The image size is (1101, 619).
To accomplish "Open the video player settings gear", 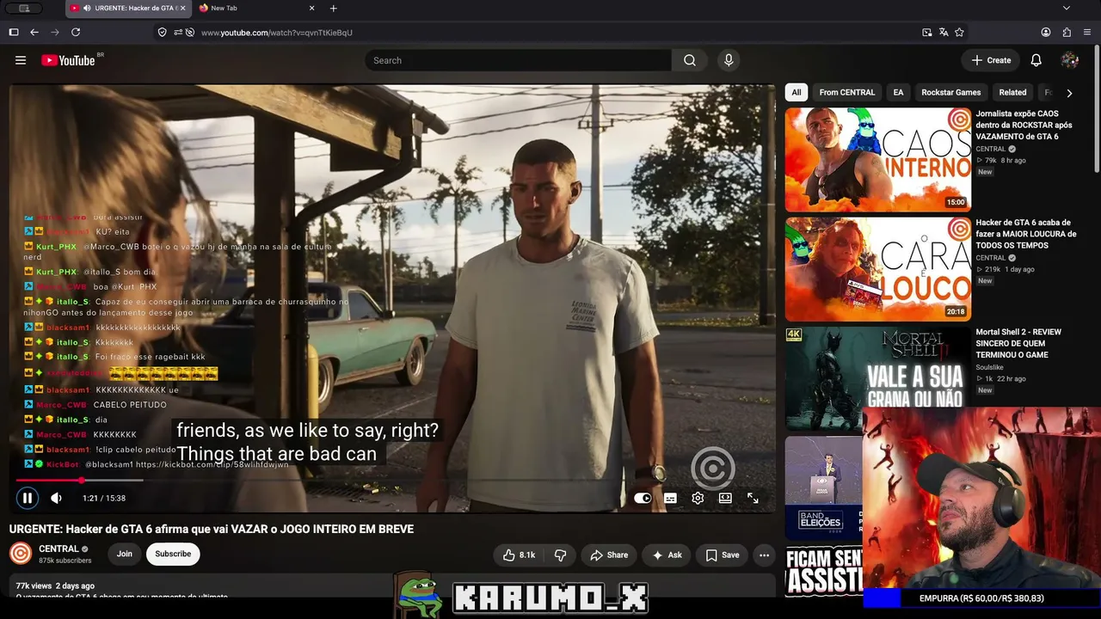I will pos(698,498).
